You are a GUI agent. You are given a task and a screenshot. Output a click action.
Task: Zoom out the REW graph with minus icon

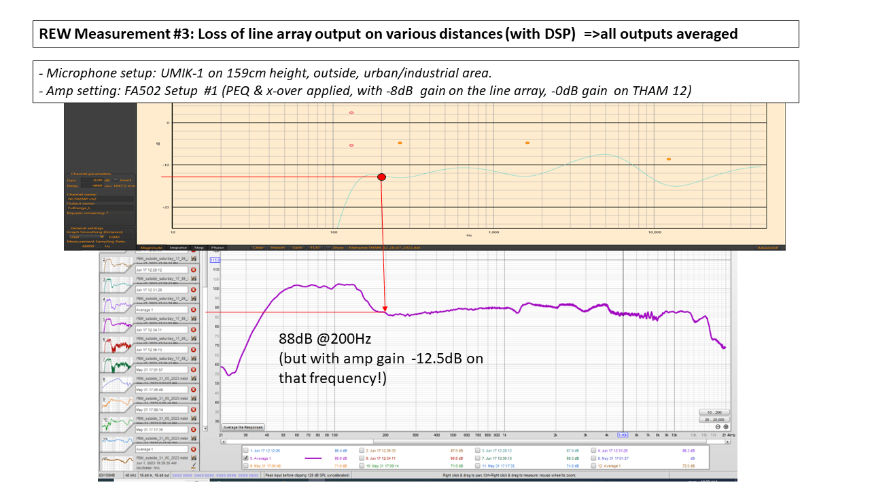[717, 427]
